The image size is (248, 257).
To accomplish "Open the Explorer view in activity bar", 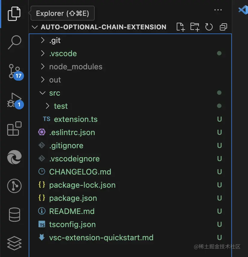I will coord(14,14).
